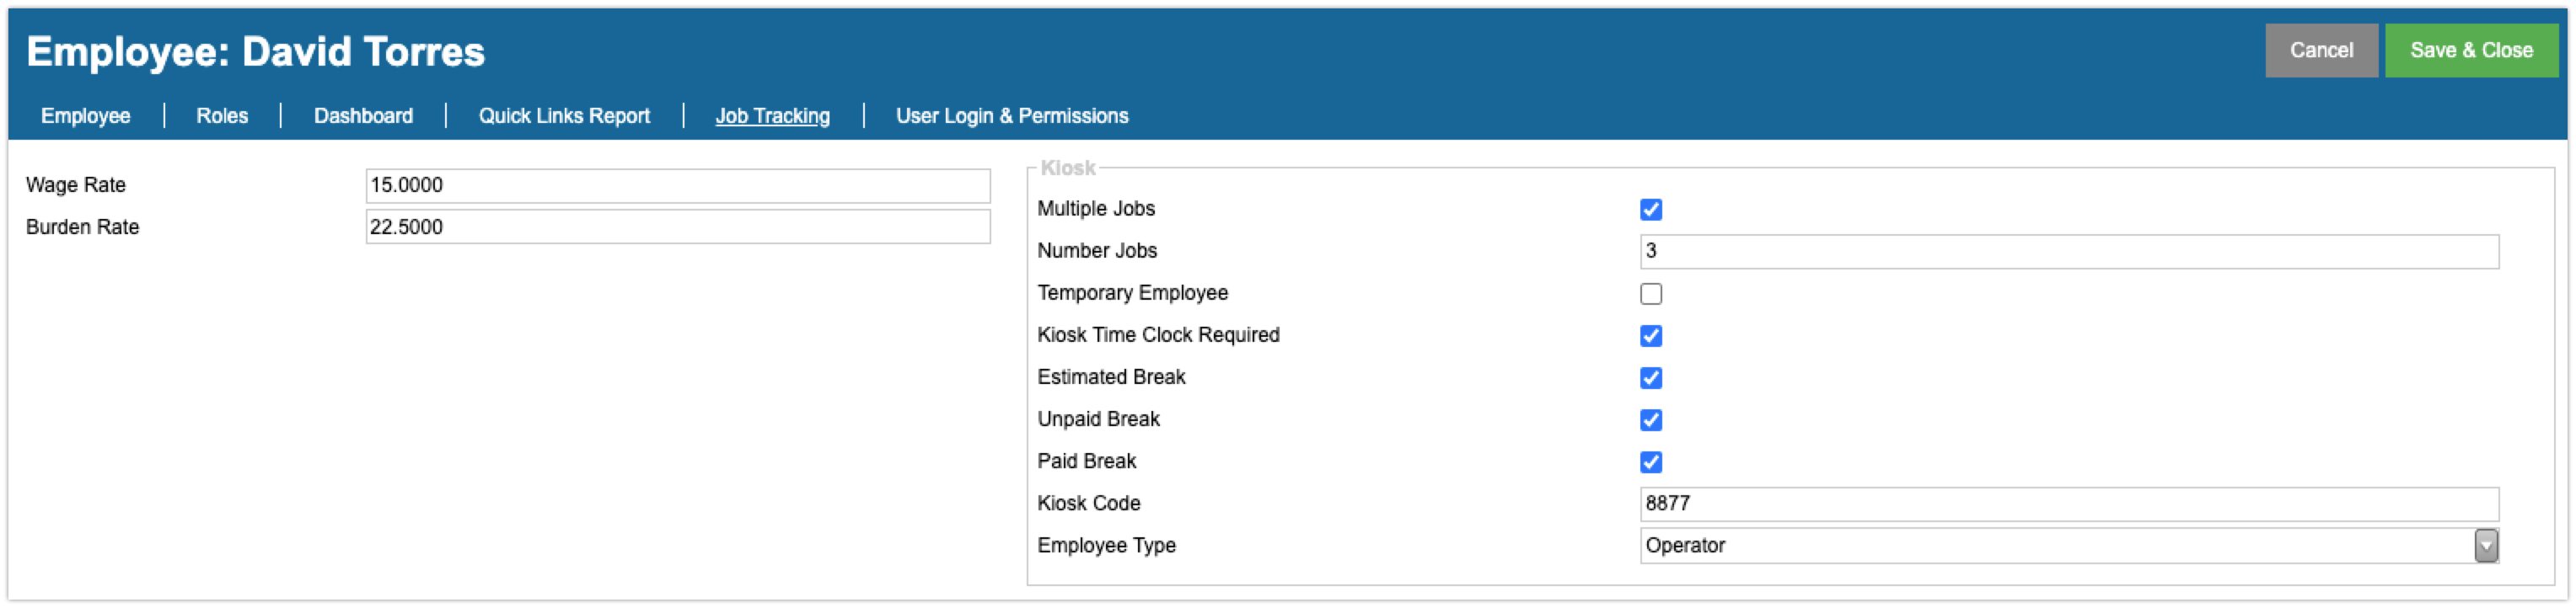Open the Roles tab
The width and height of the screenshot is (2576, 608).
click(x=222, y=116)
